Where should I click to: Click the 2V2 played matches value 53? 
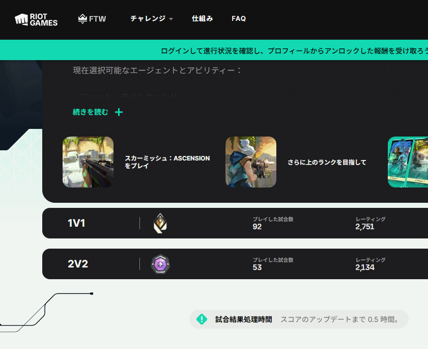[x=257, y=267]
